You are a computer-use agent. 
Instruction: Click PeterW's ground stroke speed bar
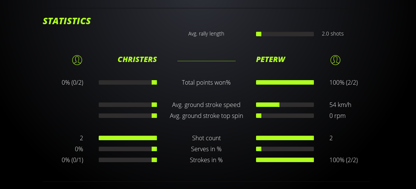click(x=285, y=105)
